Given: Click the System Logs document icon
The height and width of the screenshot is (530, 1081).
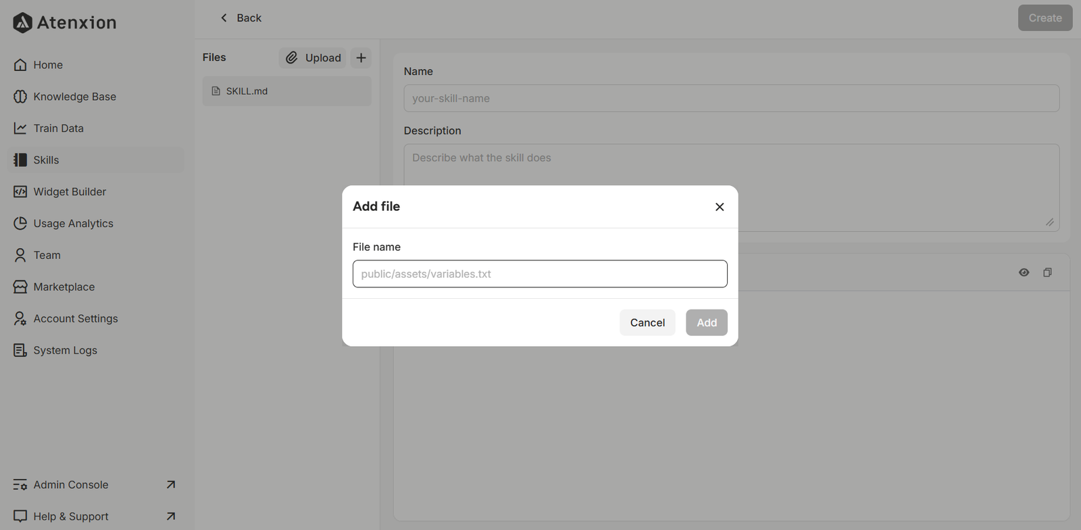Looking at the screenshot, I should coord(20,351).
